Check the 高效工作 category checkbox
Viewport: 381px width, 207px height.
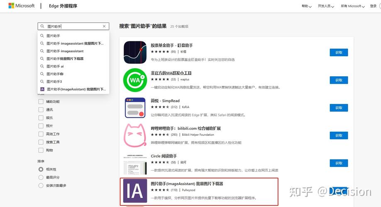[x=41, y=134]
